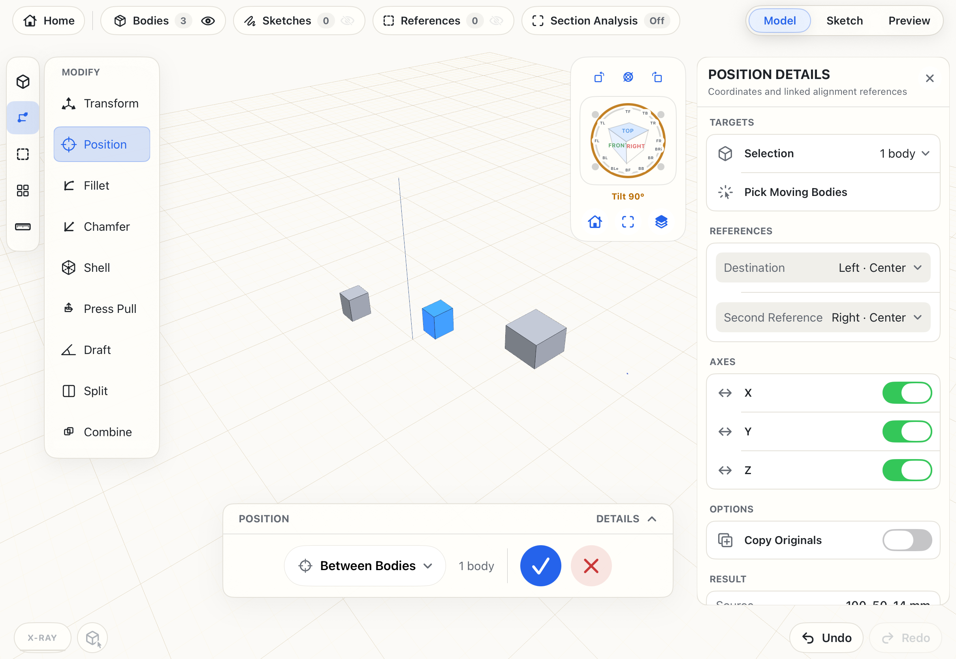Open the dashed-square reference tool in sidebar
The image size is (956, 659).
click(23, 154)
